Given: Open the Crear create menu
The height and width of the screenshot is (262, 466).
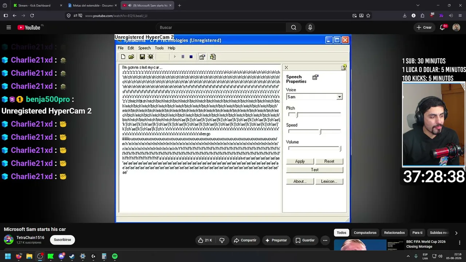Looking at the screenshot, I should point(424,27).
